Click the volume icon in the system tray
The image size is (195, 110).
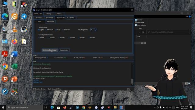[x=170, y=107]
